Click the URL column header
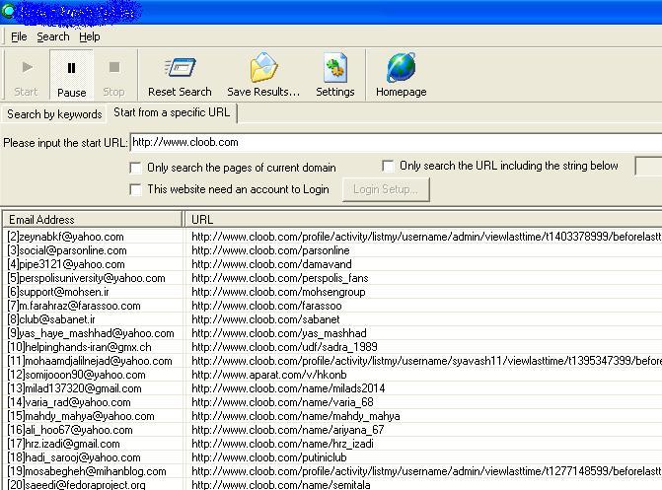 pos(423,220)
